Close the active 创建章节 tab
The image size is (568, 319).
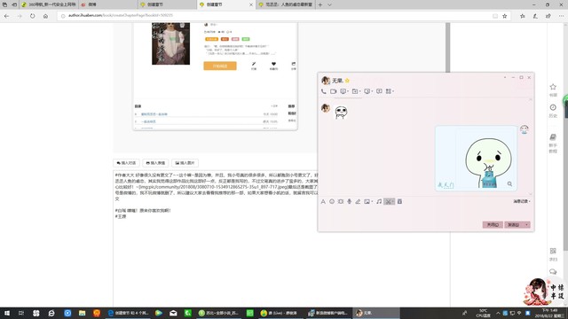pos(250,5)
